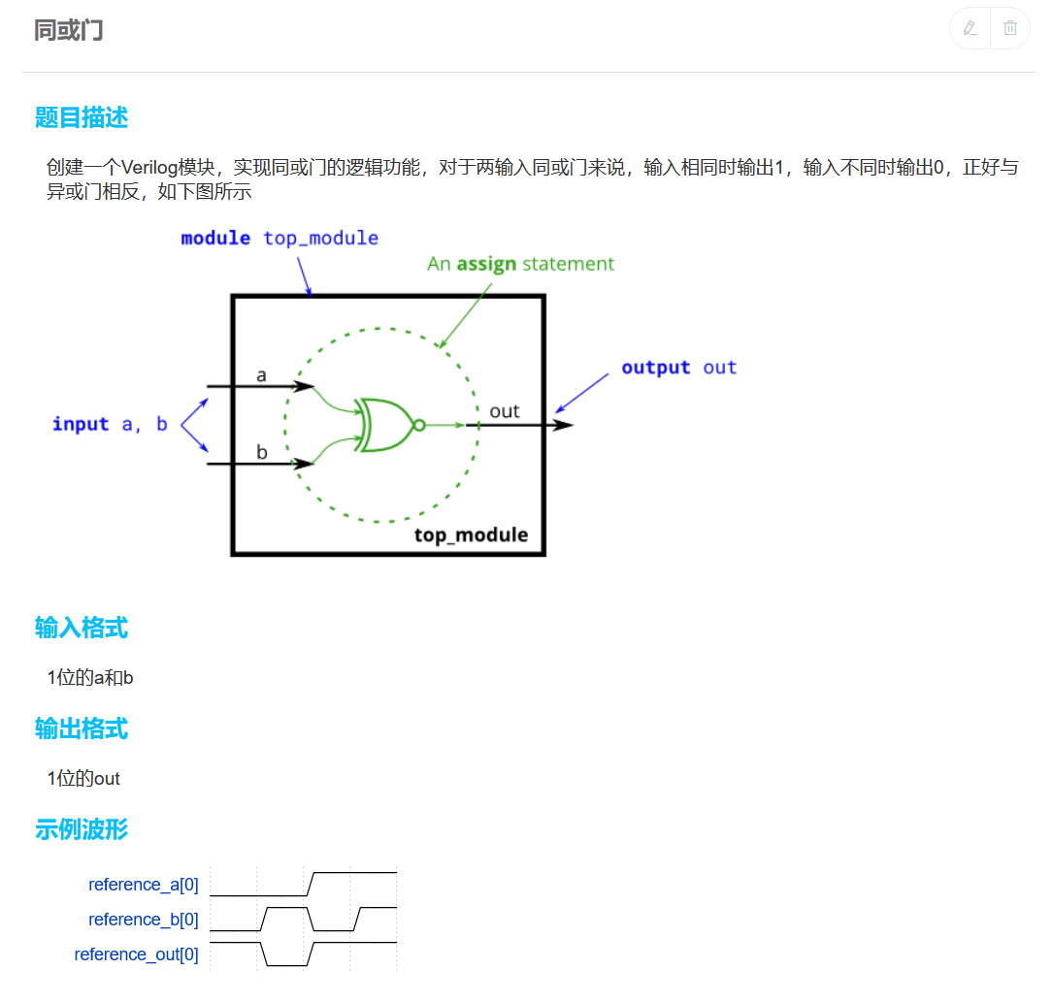Click the black arrowhead on input a
This screenshot has width=1053, height=1002.
pos(305,386)
